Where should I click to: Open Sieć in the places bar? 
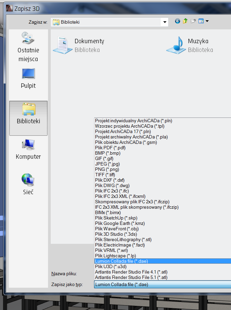[x=28, y=184]
